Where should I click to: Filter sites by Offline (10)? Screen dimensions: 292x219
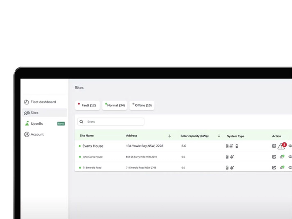click(x=142, y=105)
